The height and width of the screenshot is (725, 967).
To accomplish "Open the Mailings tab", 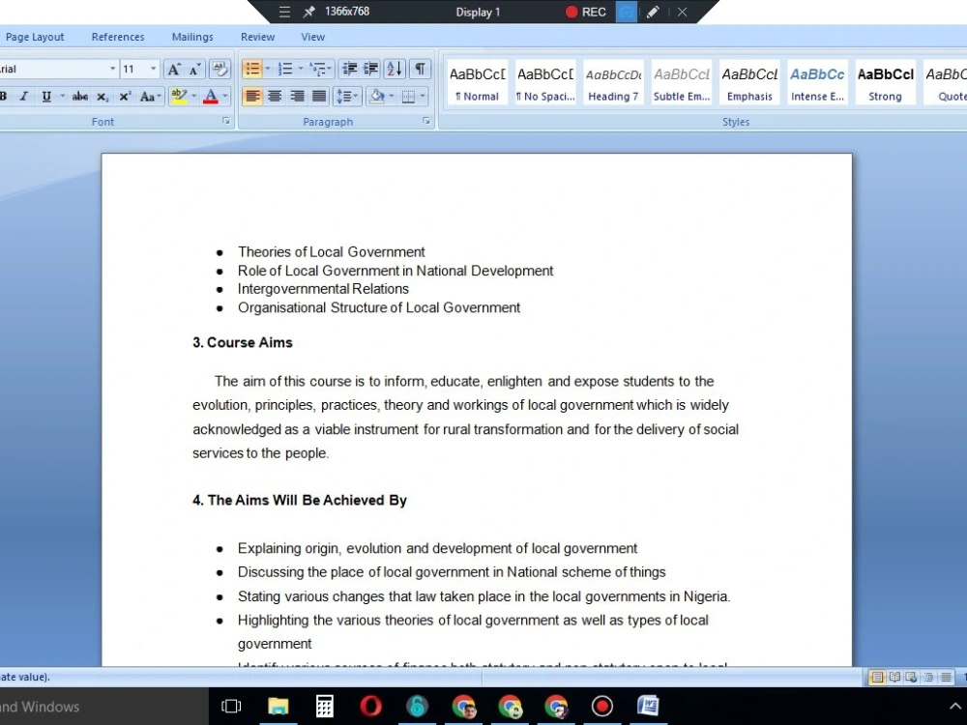I will coord(192,37).
